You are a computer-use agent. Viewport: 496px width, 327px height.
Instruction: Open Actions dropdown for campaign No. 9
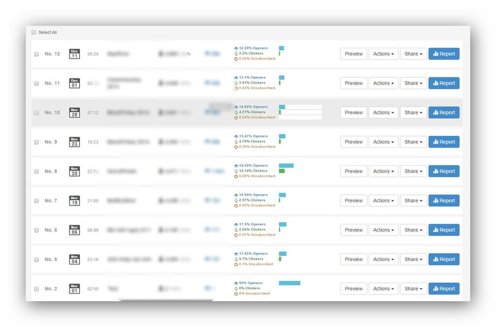pyautogui.click(x=384, y=142)
